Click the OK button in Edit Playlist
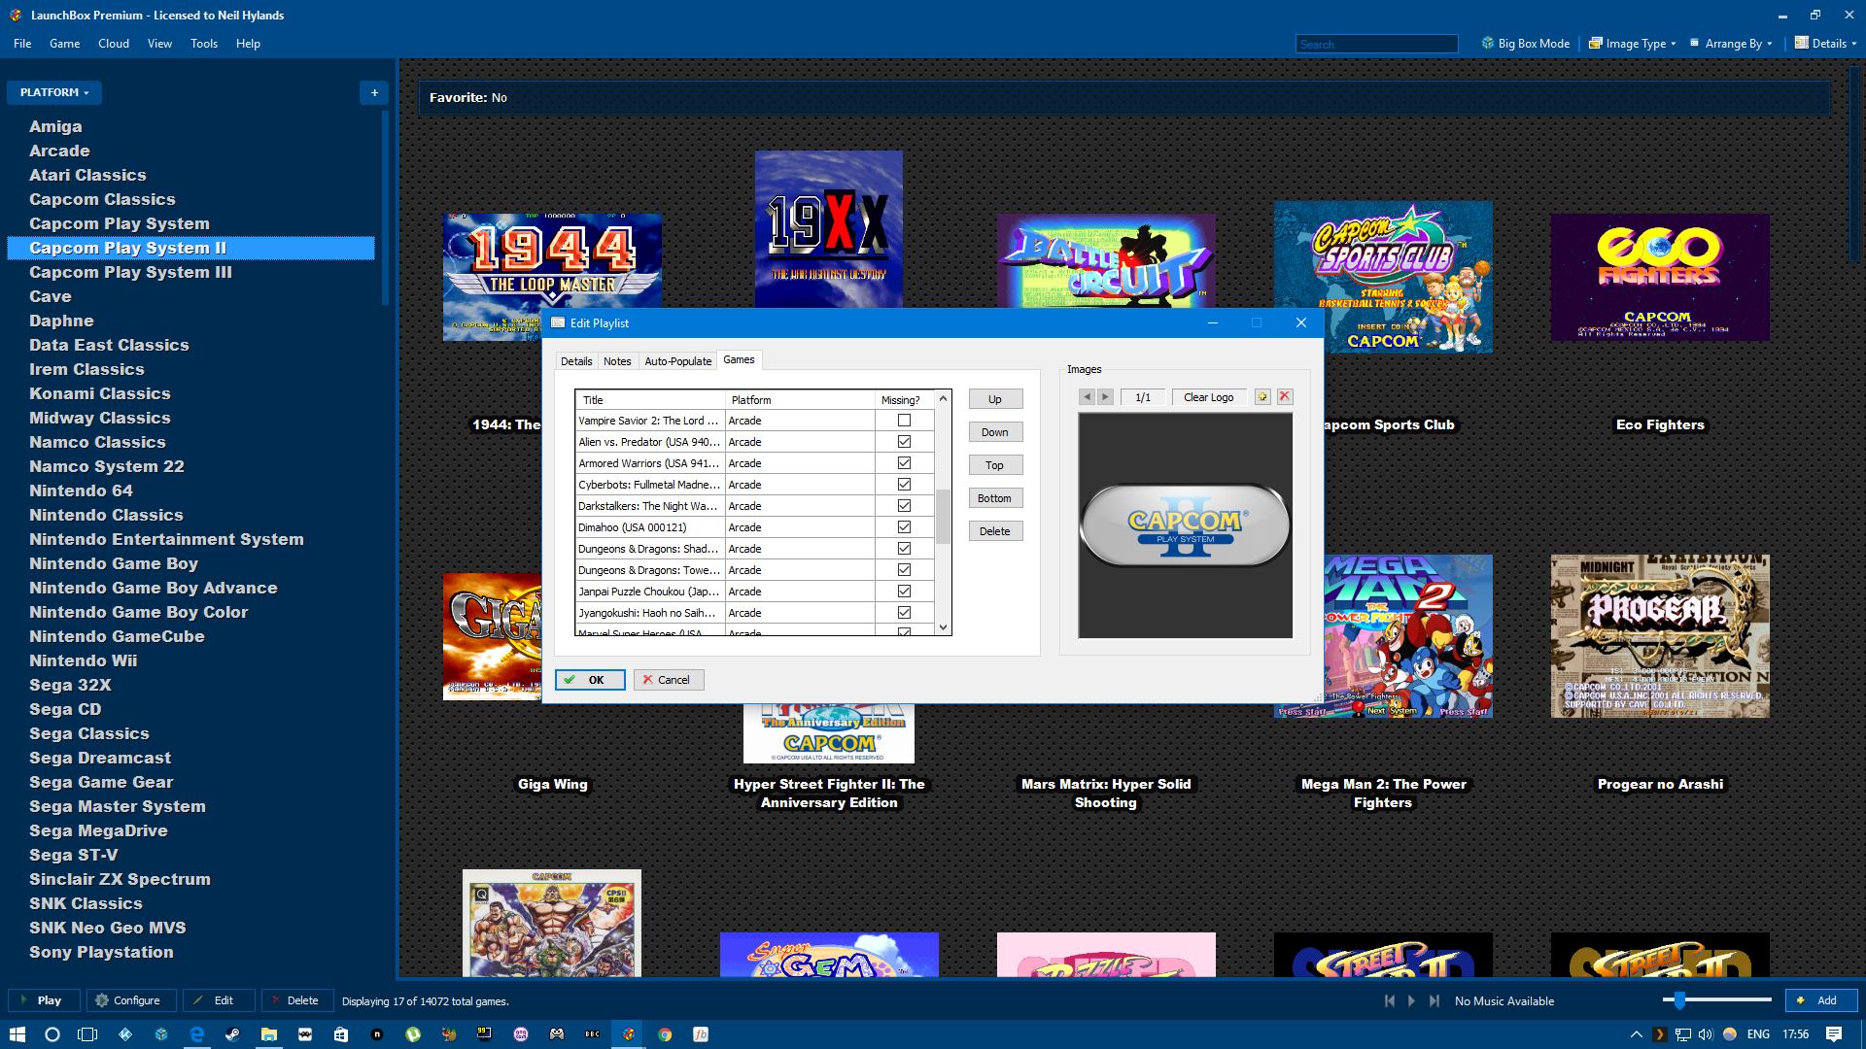The image size is (1866, 1049). coord(590,680)
